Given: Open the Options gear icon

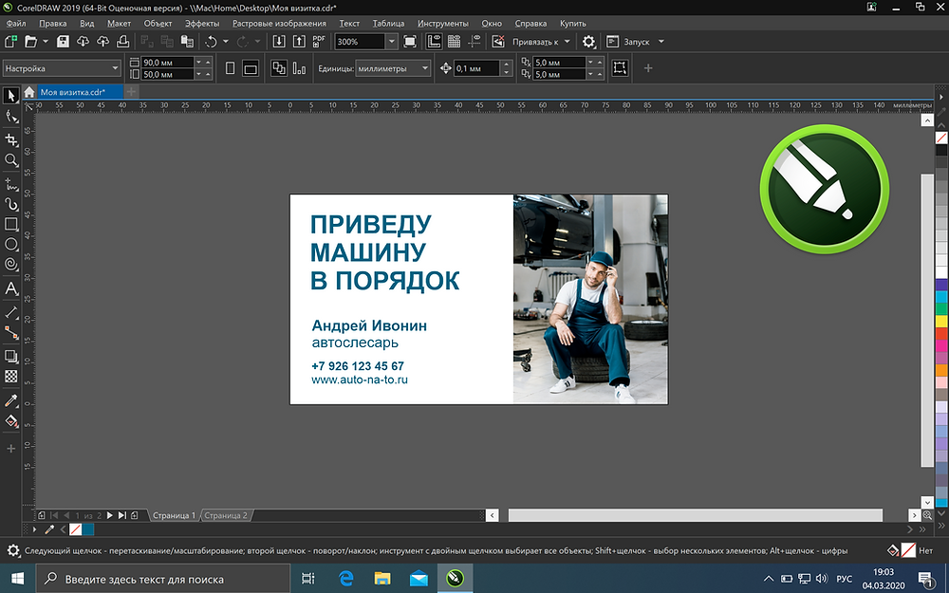Looking at the screenshot, I should [589, 42].
